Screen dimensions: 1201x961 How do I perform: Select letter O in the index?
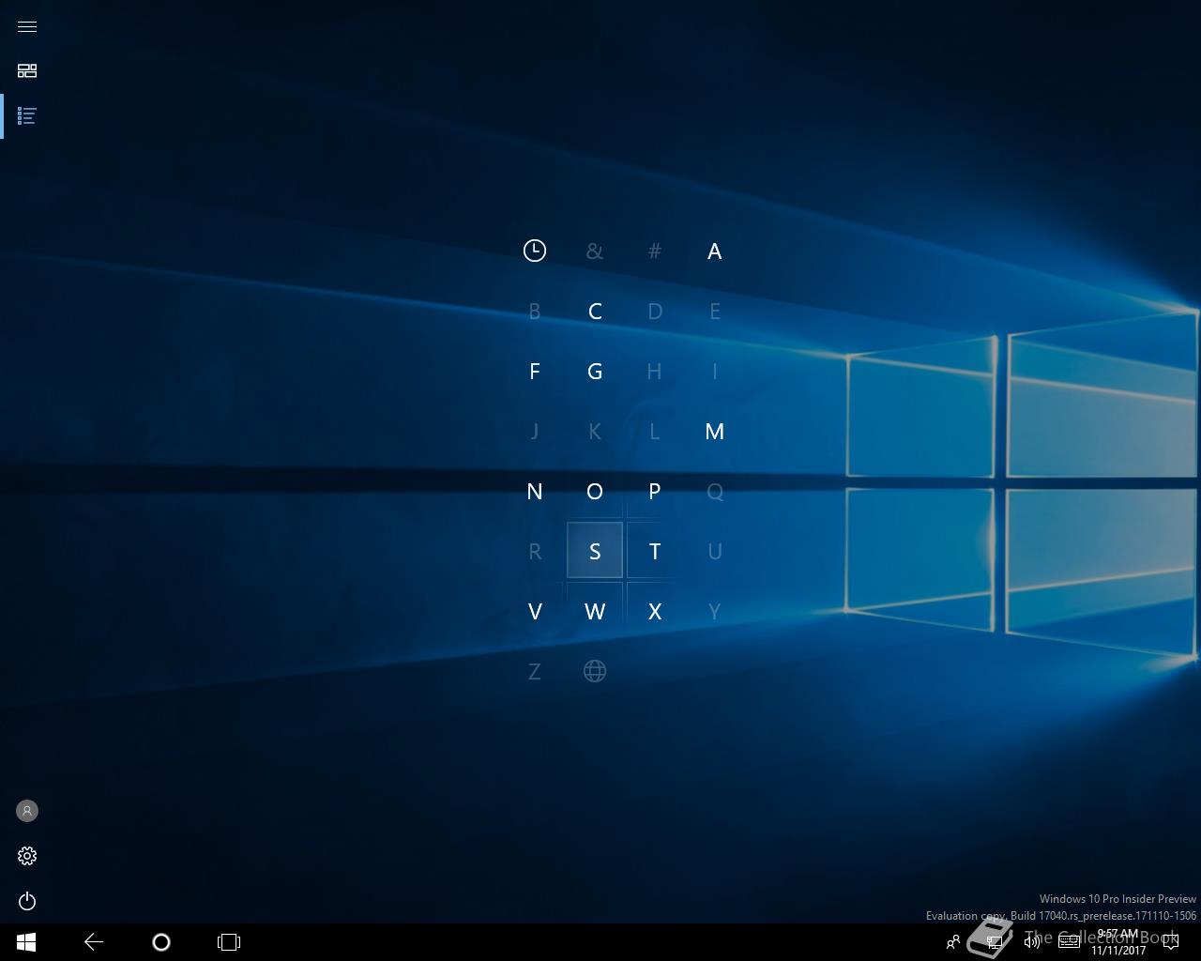pos(595,491)
